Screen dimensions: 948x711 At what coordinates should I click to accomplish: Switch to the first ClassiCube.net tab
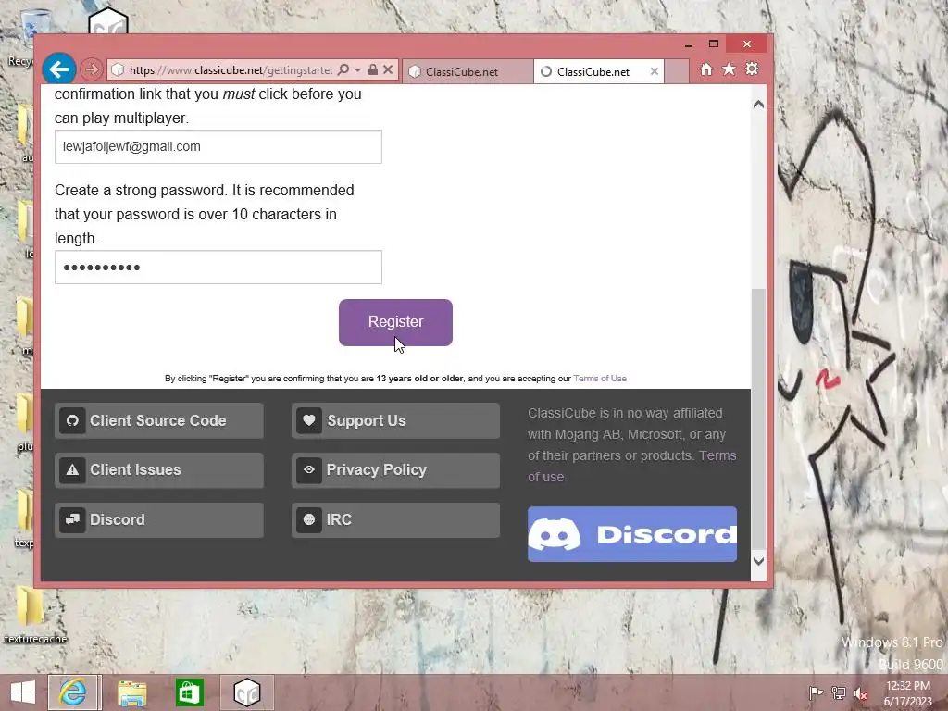click(468, 71)
